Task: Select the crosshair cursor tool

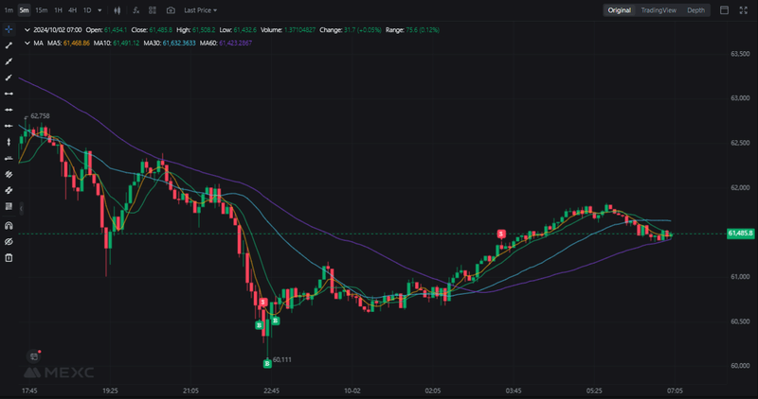Action: (x=9, y=29)
